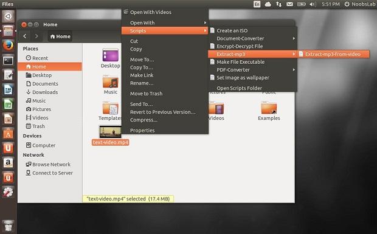This screenshot has height=234, width=377.
Task: Open Ubuntu Dash search launcher icon
Action: tap(8, 16)
